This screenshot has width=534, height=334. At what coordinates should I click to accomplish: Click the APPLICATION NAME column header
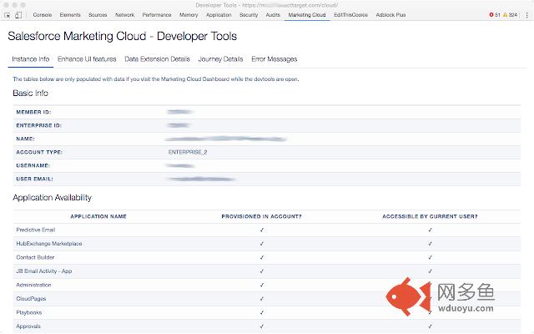pos(98,216)
